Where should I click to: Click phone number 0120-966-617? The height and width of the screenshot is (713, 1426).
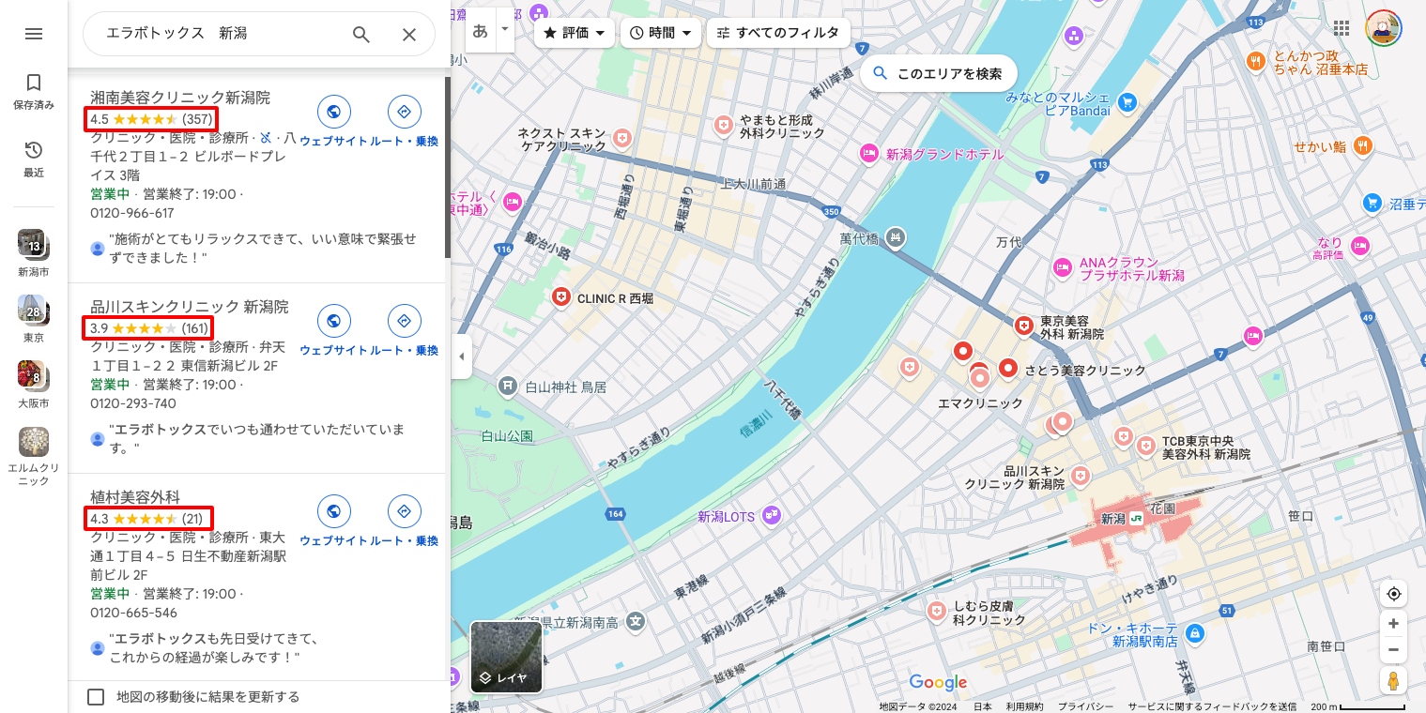132,213
